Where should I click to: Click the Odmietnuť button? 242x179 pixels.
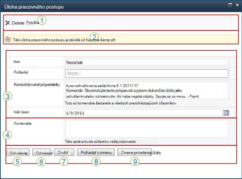42,152
